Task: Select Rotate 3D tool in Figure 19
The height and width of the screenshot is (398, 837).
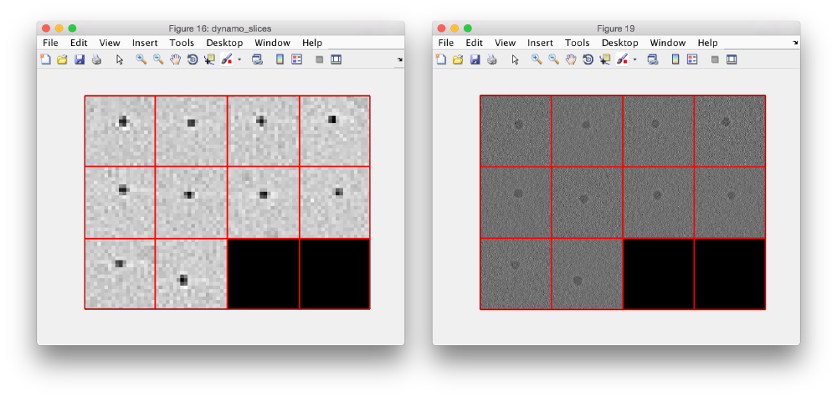Action: (x=588, y=59)
